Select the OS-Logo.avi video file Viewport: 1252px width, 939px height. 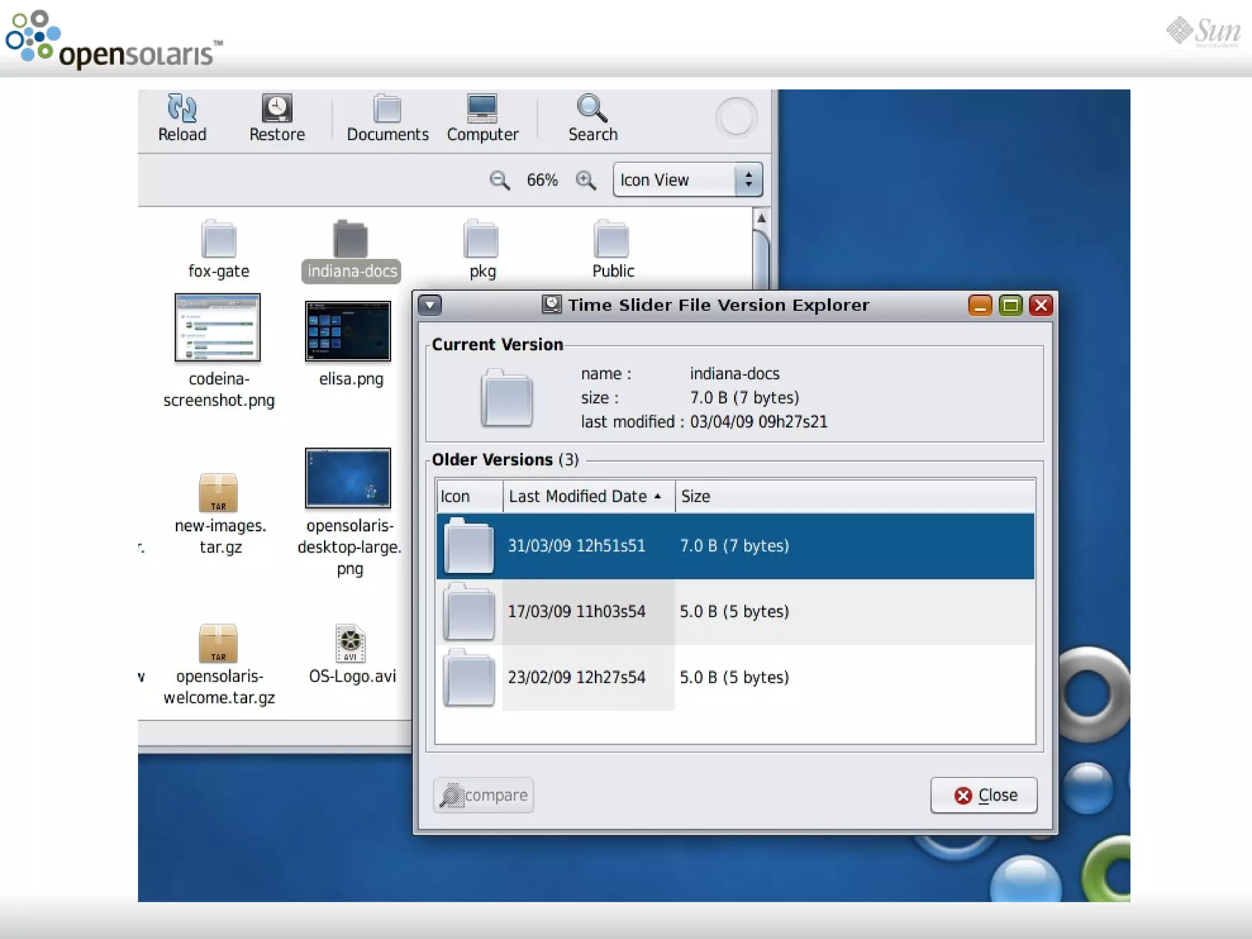point(350,643)
